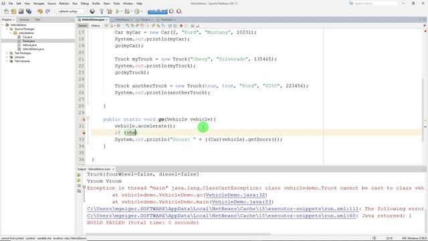The width and height of the screenshot is (428, 241).
Task: Click the globe browser icon in toolbar
Action: tap(92, 11)
